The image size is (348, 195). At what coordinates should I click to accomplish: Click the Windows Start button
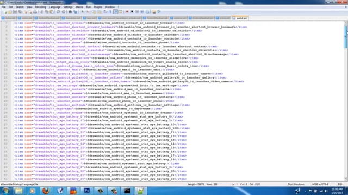click(x=5, y=191)
